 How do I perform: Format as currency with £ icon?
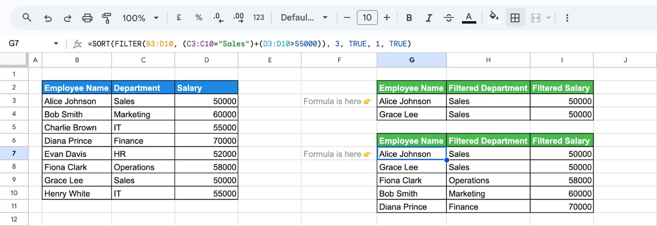[179, 18]
